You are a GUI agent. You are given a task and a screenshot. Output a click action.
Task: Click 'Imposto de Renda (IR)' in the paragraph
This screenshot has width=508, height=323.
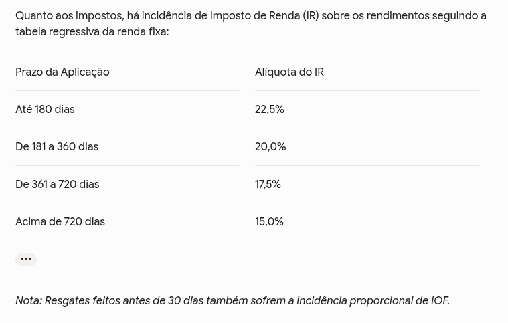264,16
